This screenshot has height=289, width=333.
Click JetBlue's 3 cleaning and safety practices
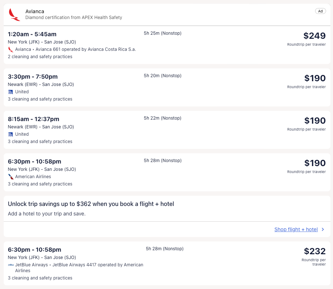[x=40, y=278]
